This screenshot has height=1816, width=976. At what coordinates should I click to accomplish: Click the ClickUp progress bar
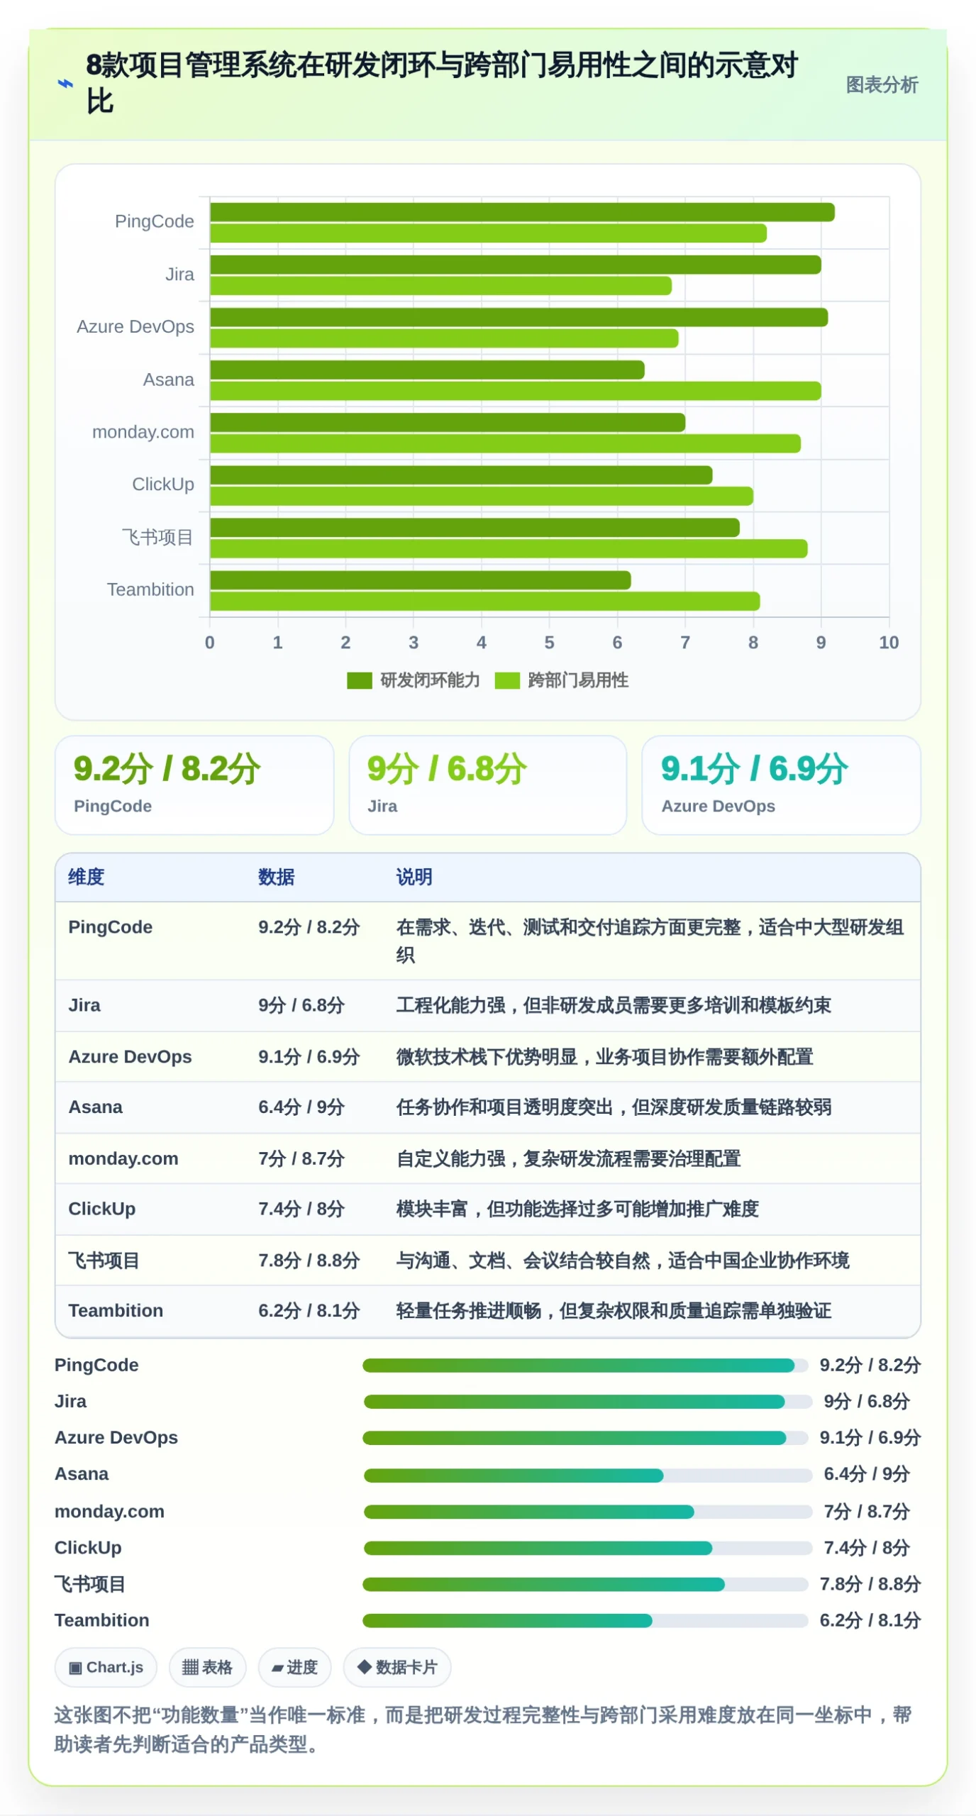(x=587, y=1547)
